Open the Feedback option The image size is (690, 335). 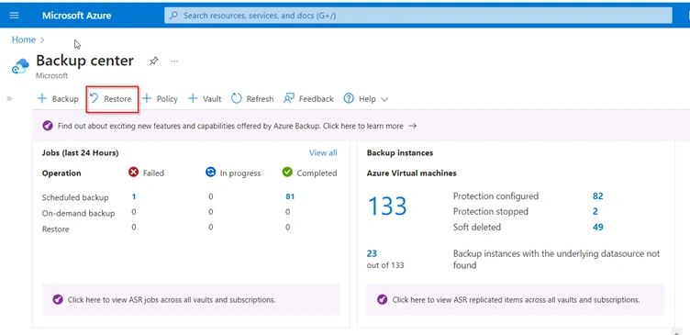tap(308, 98)
